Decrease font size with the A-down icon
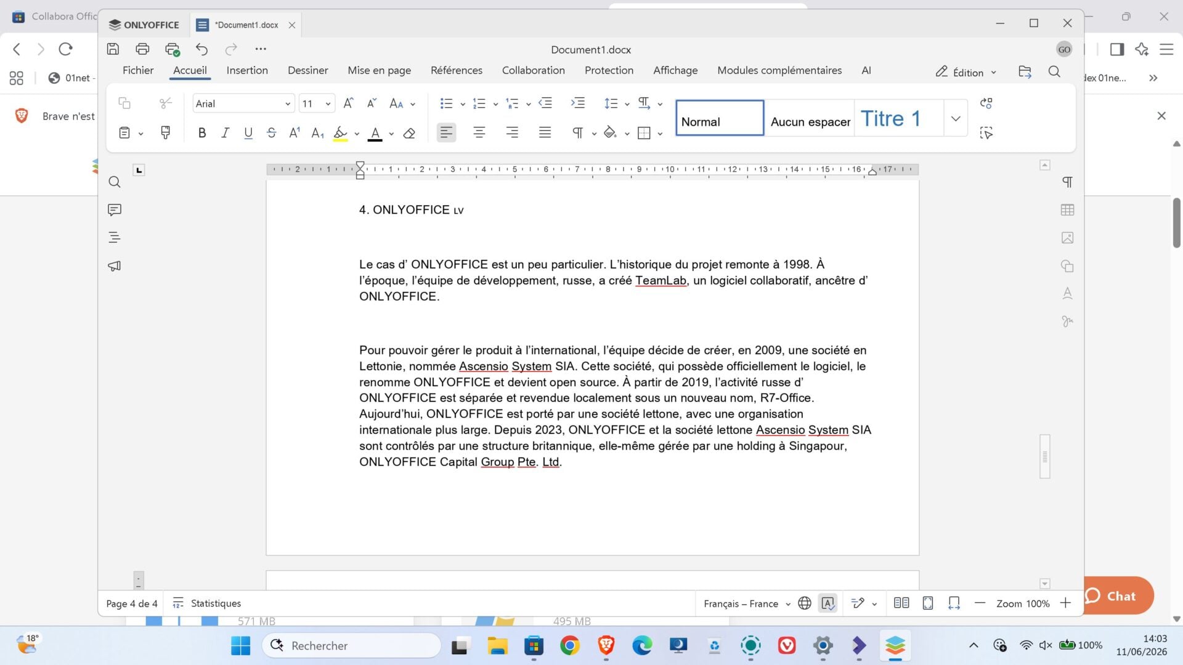The height and width of the screenshot is (665, 1183). pyautogui.click(x=372, y=103)
